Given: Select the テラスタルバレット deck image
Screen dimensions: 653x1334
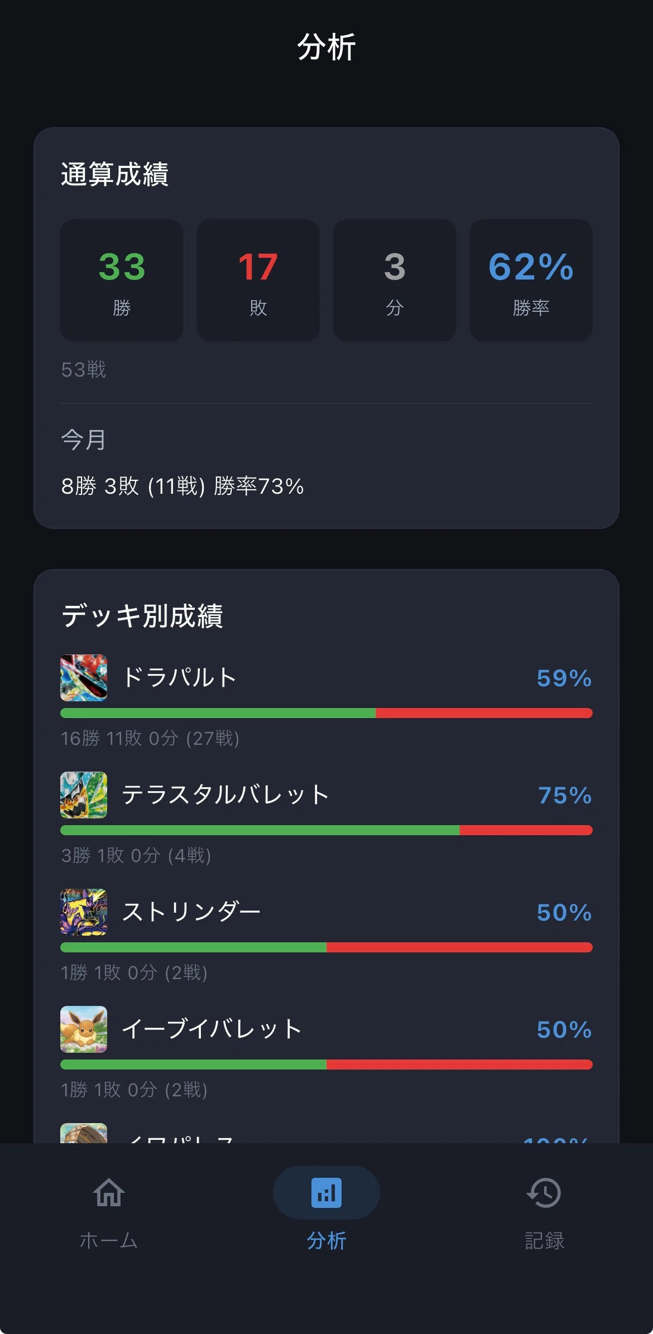Looking at the screenshot, I should click(x=84, y=795).
